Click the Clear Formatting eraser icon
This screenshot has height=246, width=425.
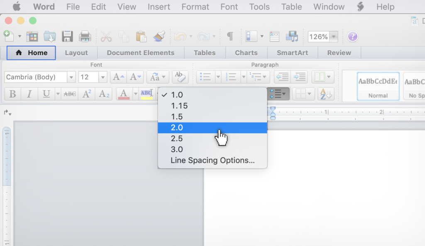pyautogui.click(x=180, y=77)
